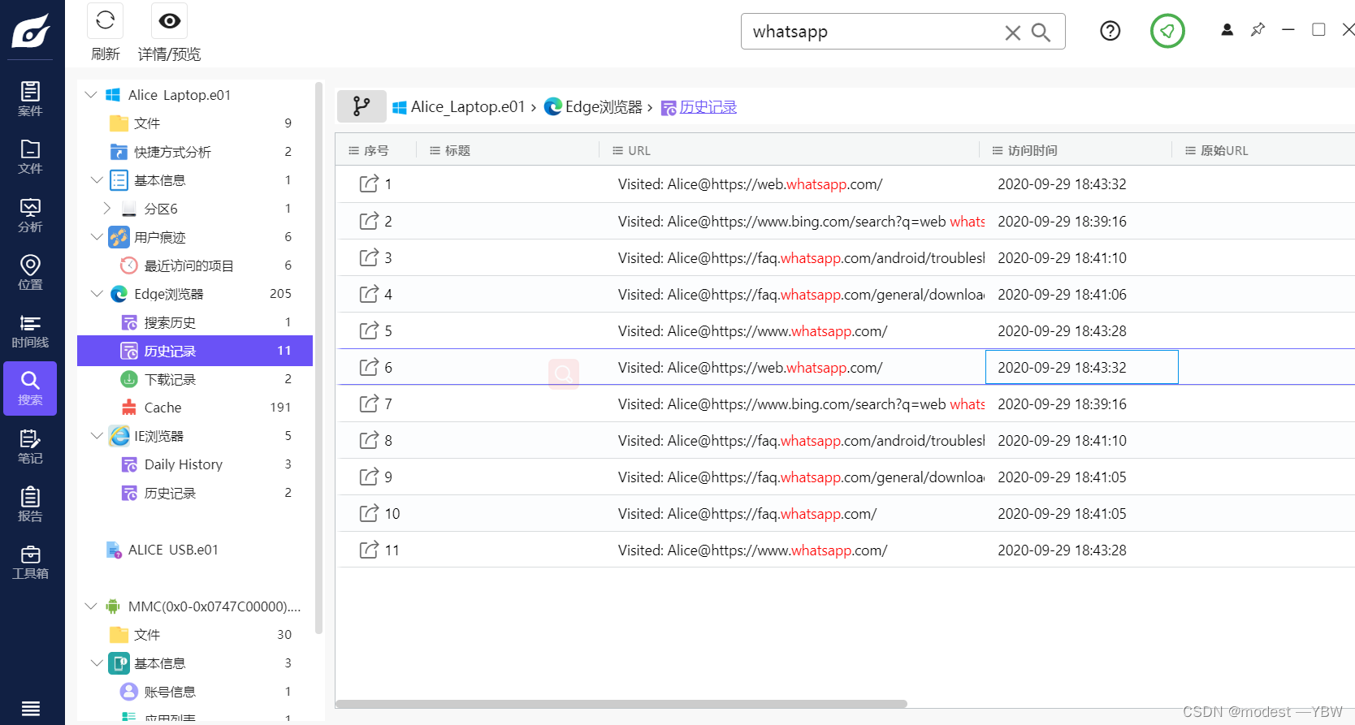Clear the whatsapp search text
The width and height of the screenshot is (1355, 725).
pyautogui.click(x=1012, y=32)
